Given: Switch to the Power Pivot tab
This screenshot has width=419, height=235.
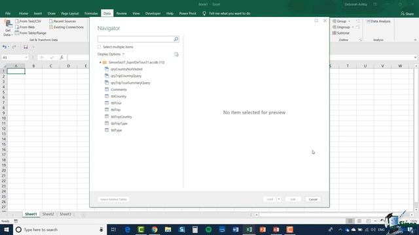Looking at the screenshot, I should [188, 13].
